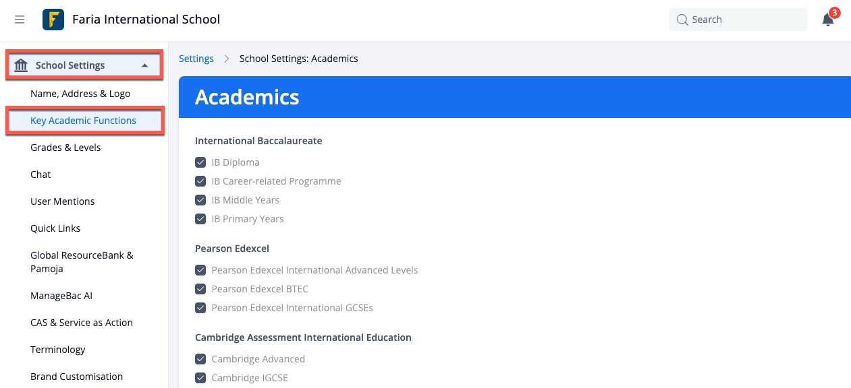851x388 pixels.
Task: Click inside the Search field
Action: click(x=738, y=20)
